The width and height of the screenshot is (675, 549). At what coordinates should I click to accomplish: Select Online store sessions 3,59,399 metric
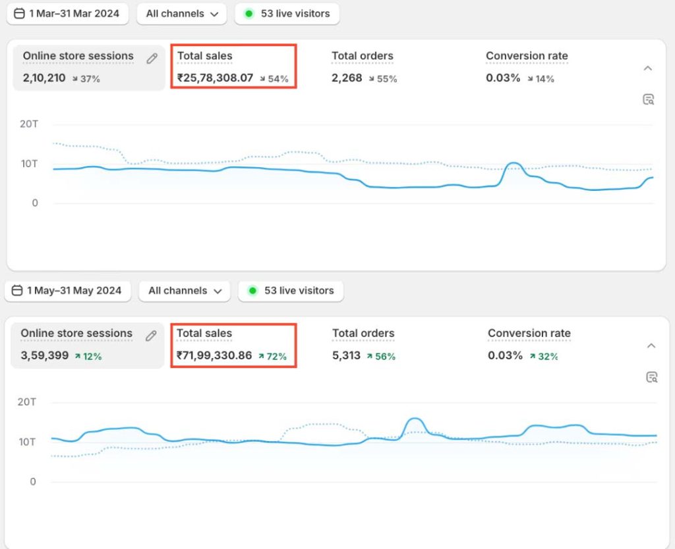76,344
